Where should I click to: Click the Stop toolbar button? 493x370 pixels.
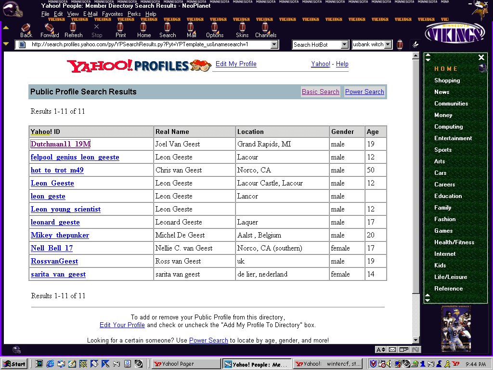pyautogui.click(x=96, y=30)
